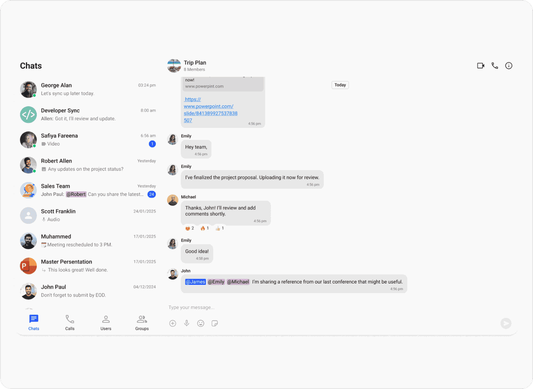Click the @James mention in John's message

195,282
